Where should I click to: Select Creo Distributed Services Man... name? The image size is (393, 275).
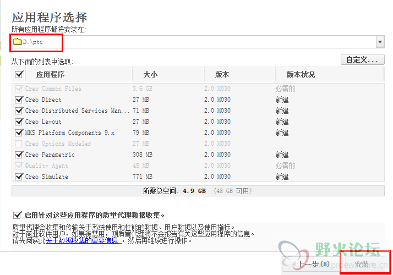point(77,111)
